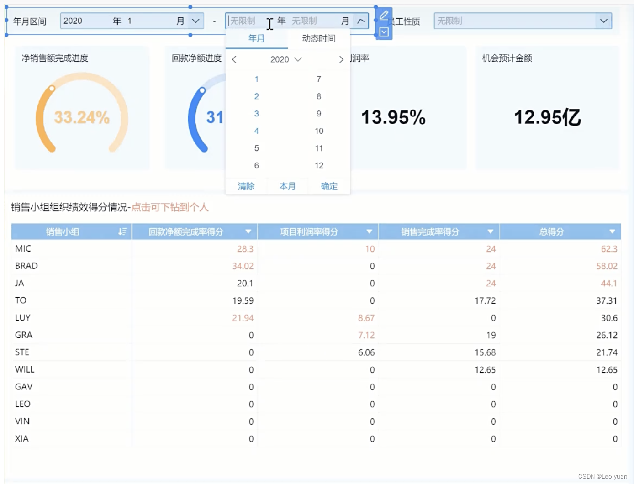Select month 1 in the picker
Screen dimensions: 634x484
click(257, 79)
